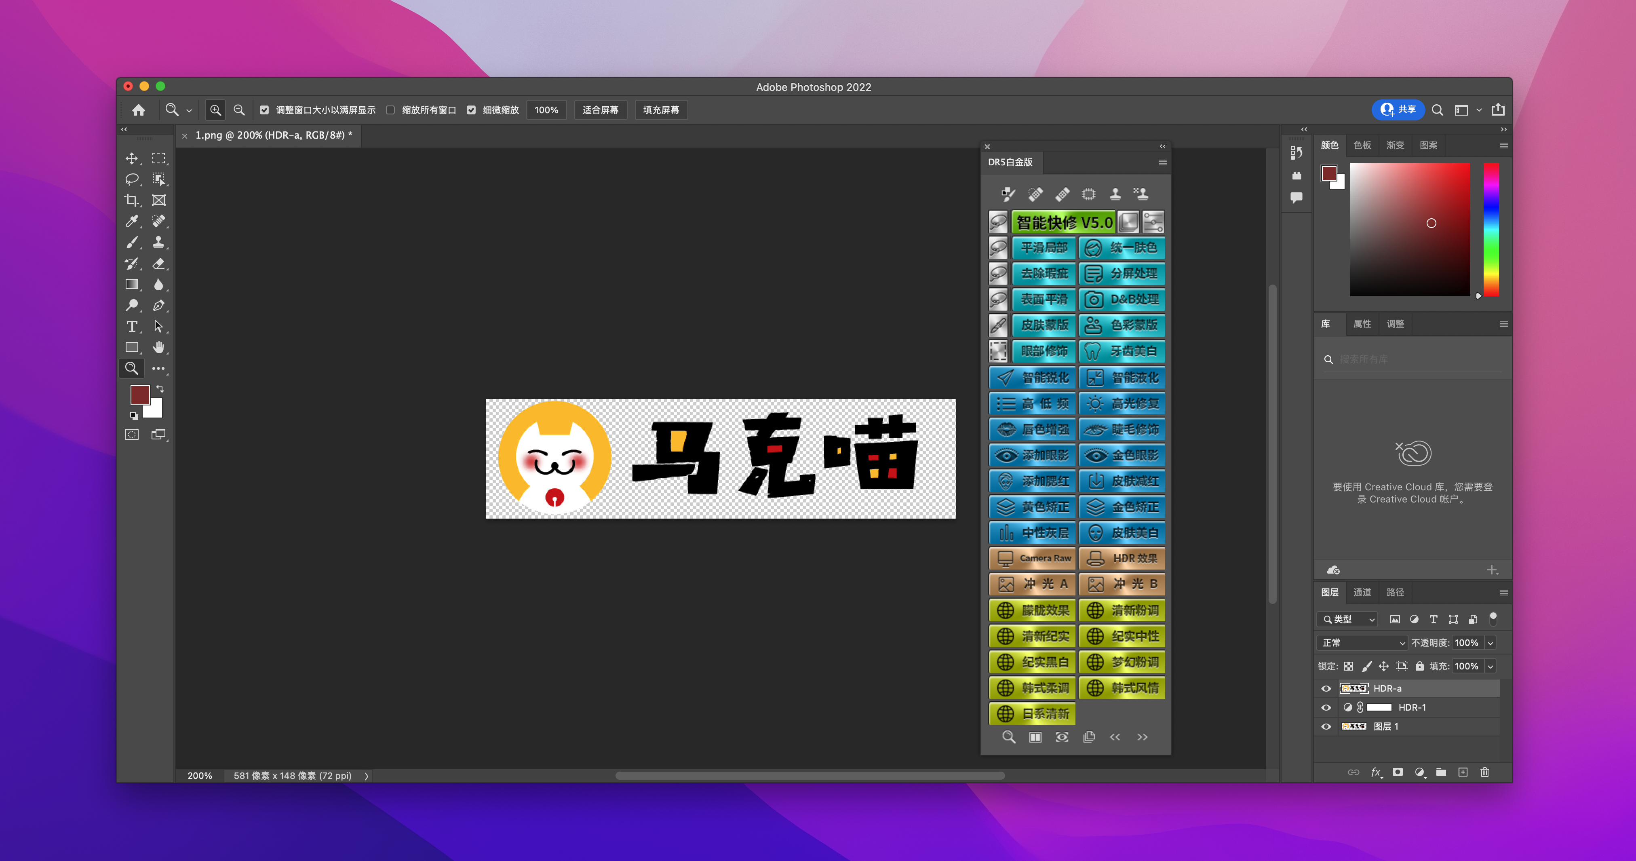
Task: Click the vertical hue spectrum slider
Action: pos(1491,229)
